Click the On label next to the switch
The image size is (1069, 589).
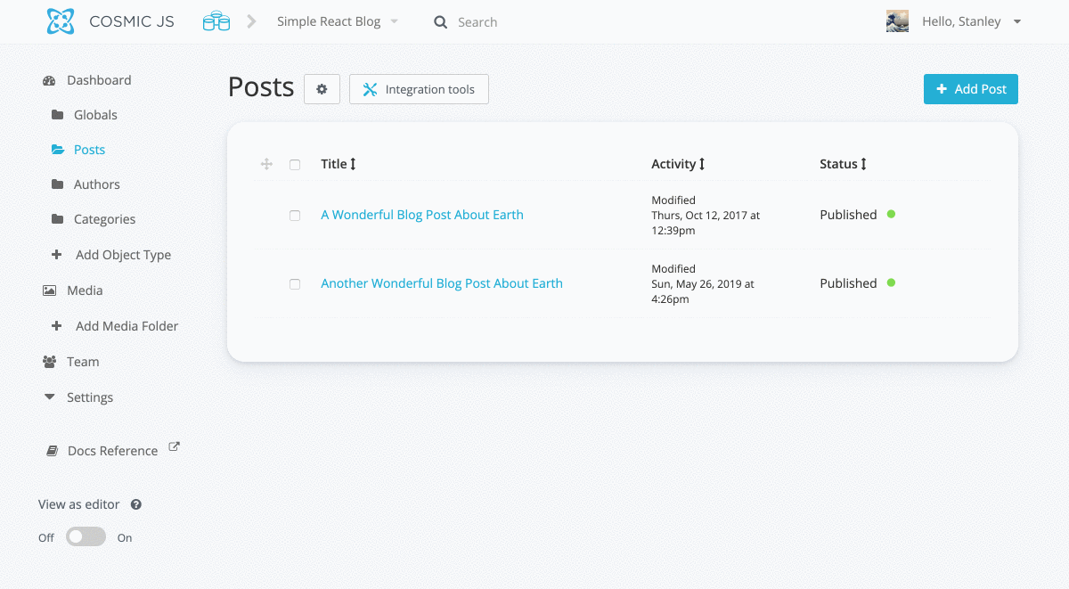click(x=125, y=538)
